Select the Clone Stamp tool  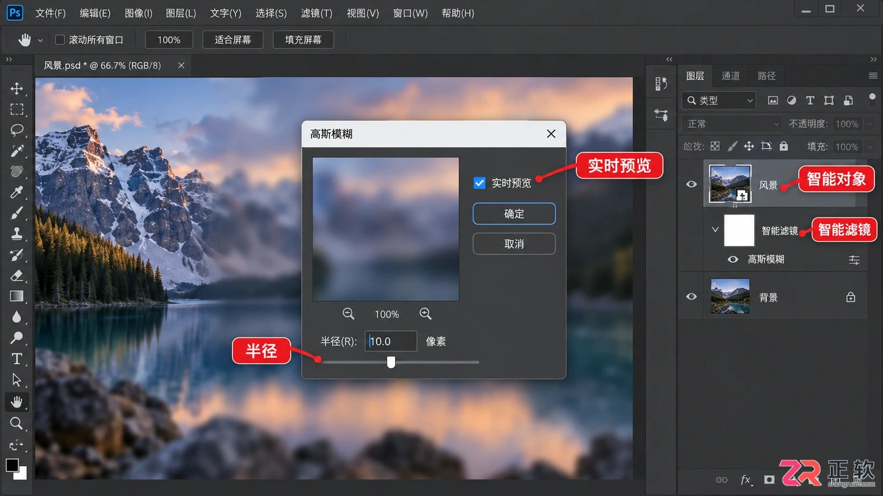(x=17, y=234)
